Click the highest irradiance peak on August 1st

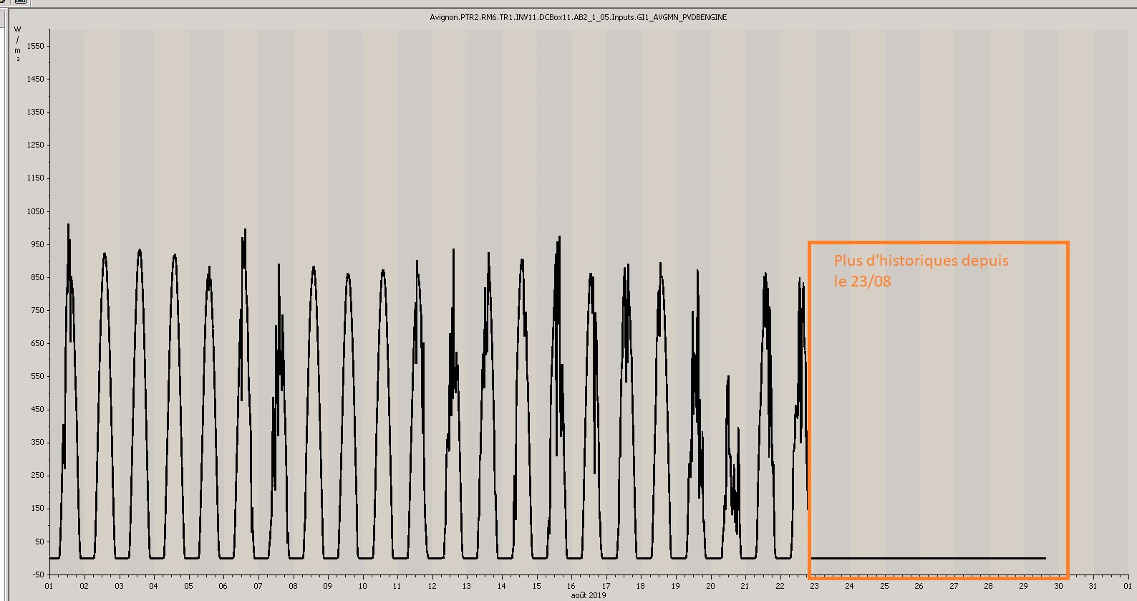[x=69, y=226]
